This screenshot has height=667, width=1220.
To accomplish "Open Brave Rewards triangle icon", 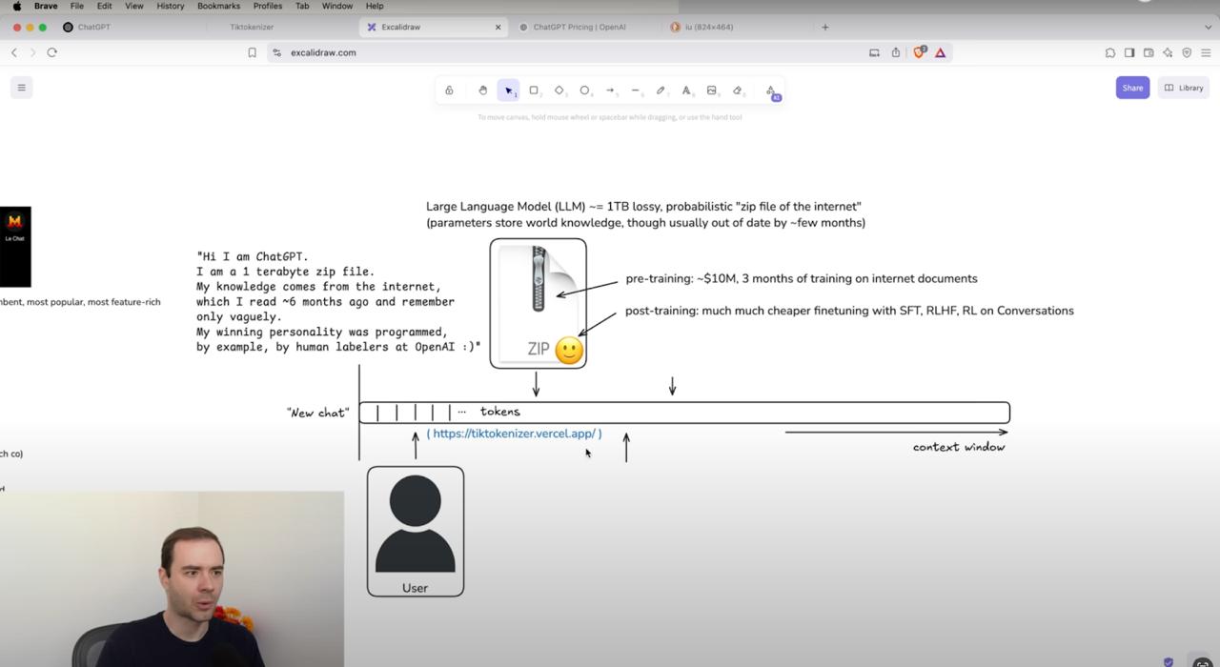I will point(940,52).
